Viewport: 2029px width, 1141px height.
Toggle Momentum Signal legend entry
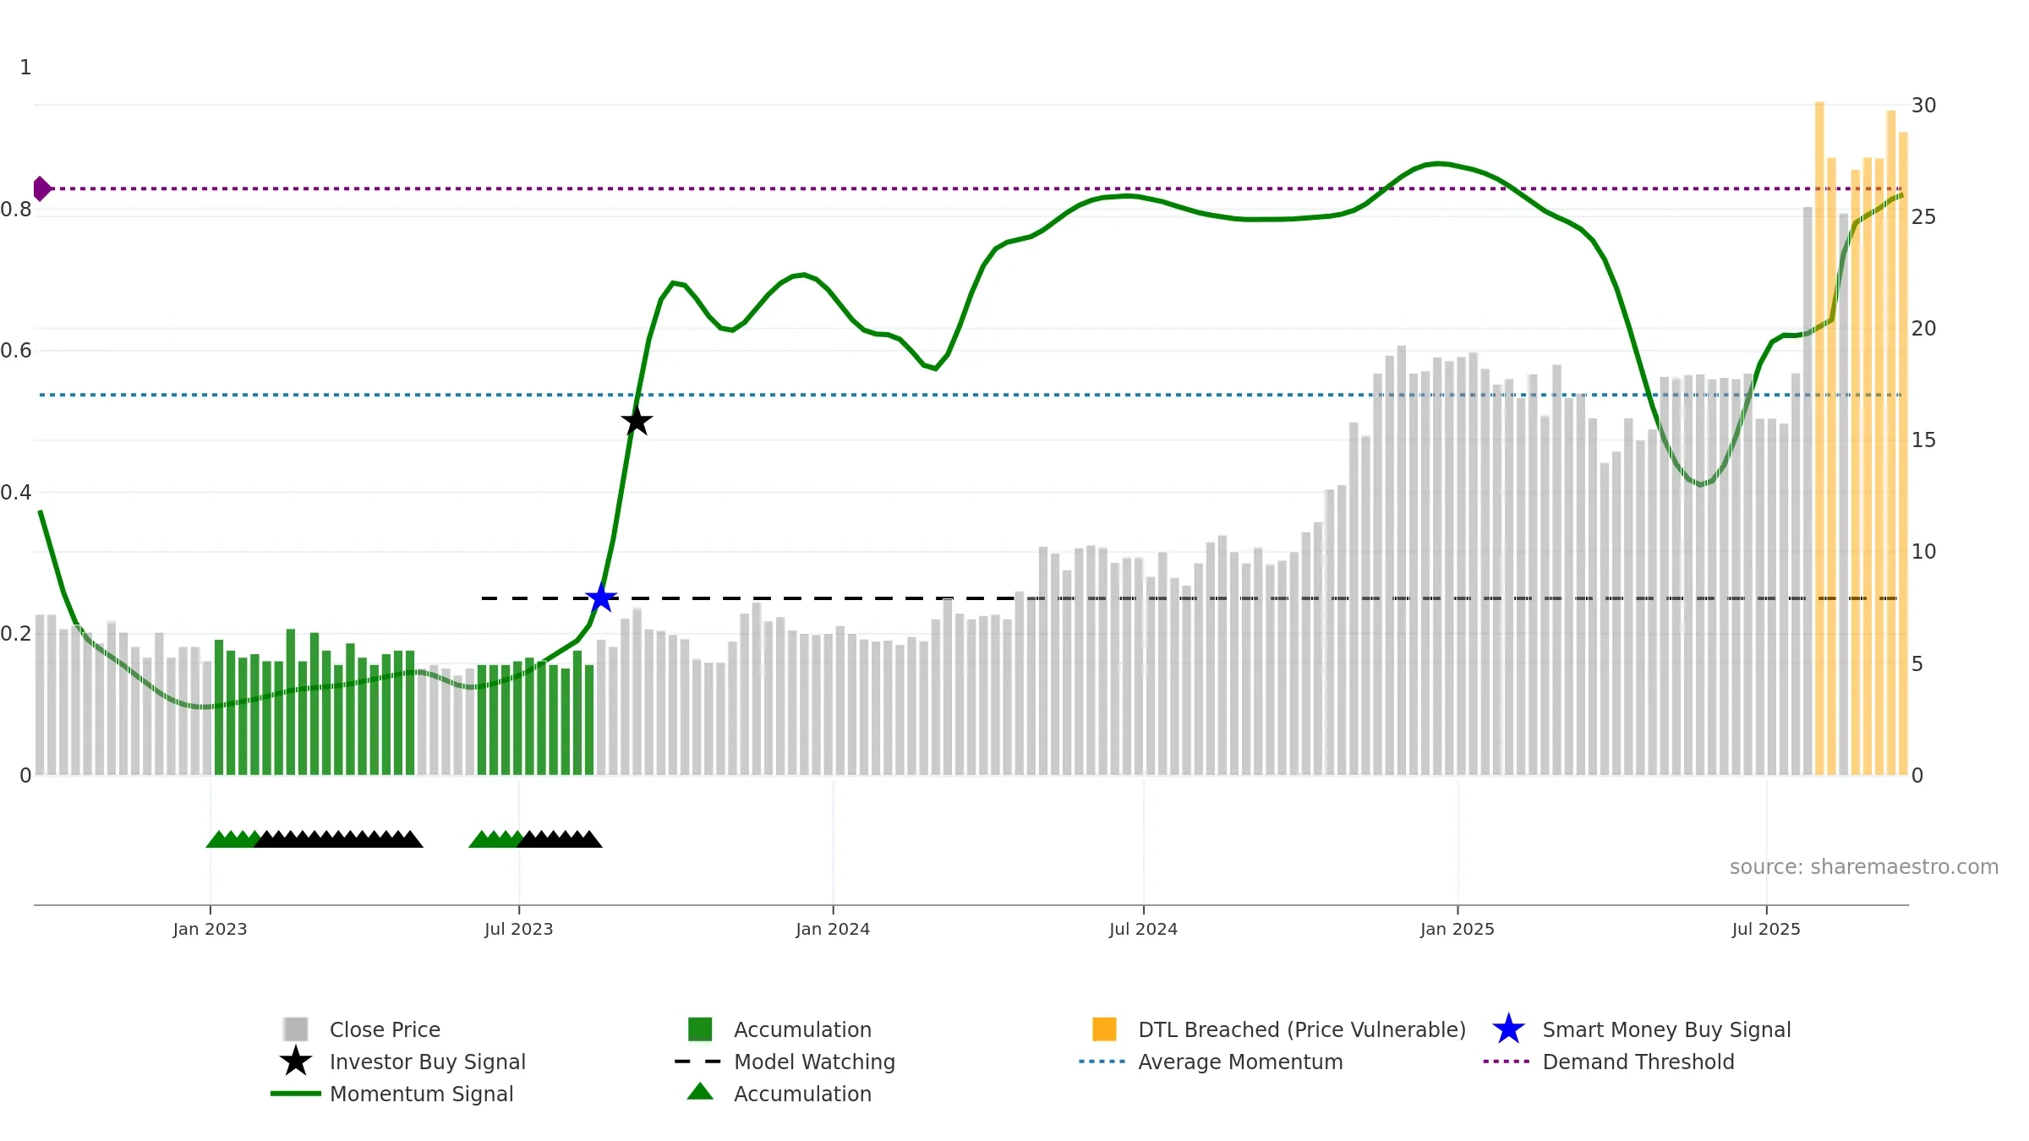tap(392, 1094)
